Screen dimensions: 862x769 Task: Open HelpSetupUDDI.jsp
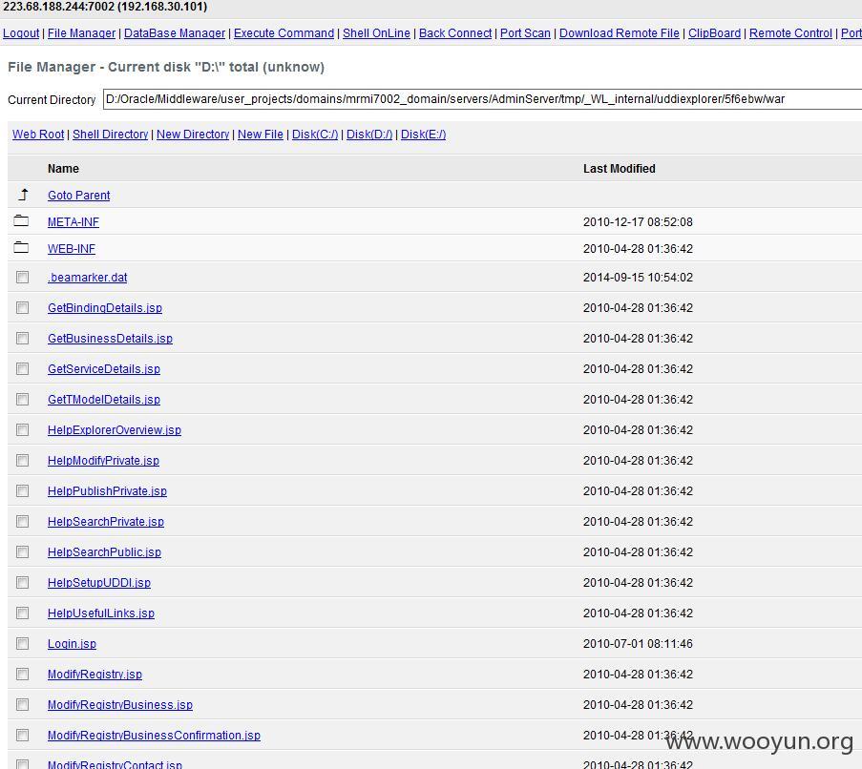[99, 582]
